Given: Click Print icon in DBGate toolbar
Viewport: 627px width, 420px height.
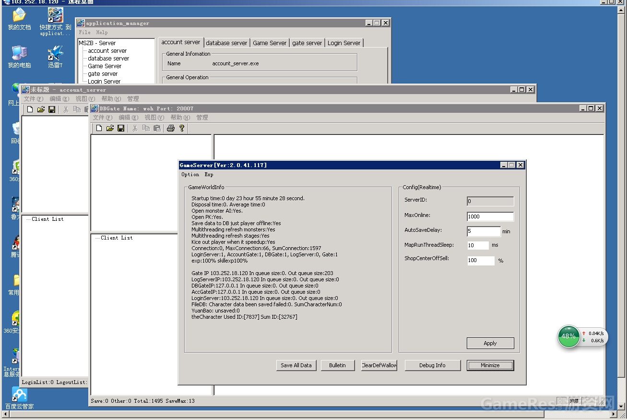Looking at the screenshot, I should (170, 128).
